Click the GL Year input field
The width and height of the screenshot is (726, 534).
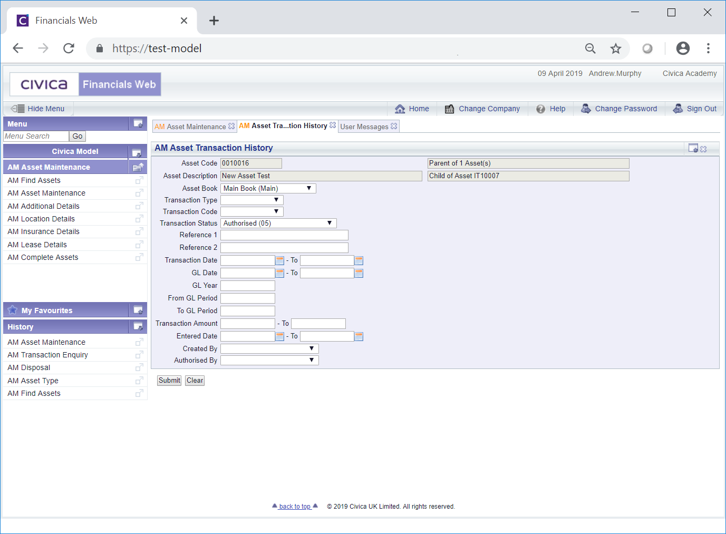(248, 286)
